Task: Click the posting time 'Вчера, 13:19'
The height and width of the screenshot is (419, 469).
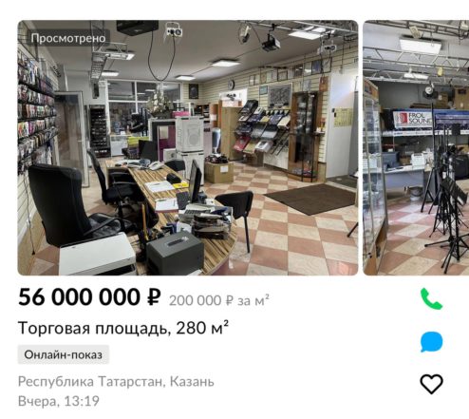Action: (x=59, y=401)
